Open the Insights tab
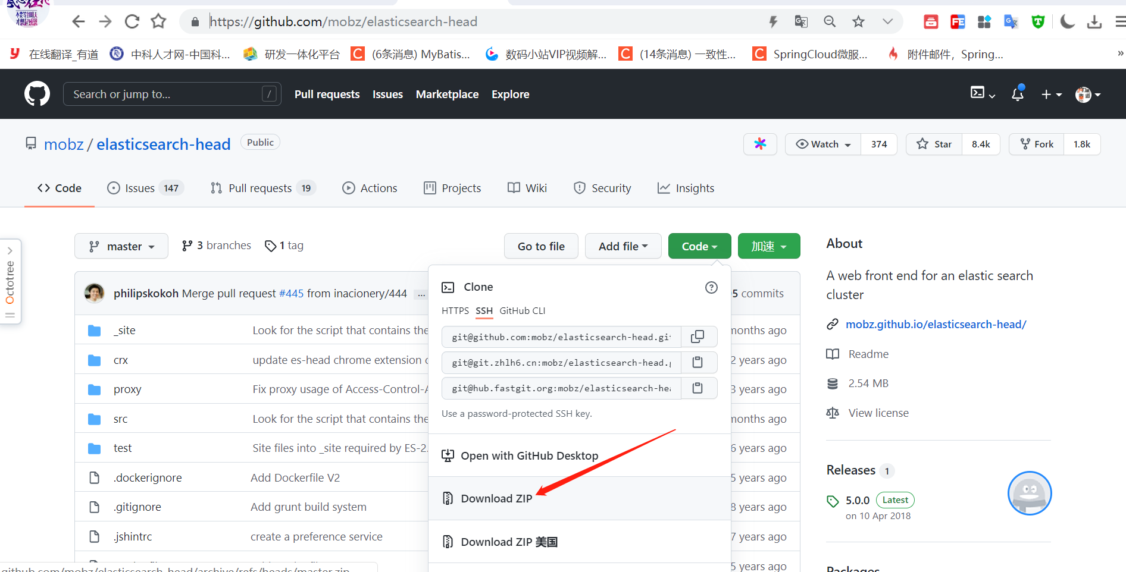 [x=686, y=188]
